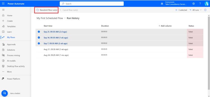Open Process mining in the sidebar
Image resolution: width=210 pixels, height=97 pixels.
click(x=13, y=55)
